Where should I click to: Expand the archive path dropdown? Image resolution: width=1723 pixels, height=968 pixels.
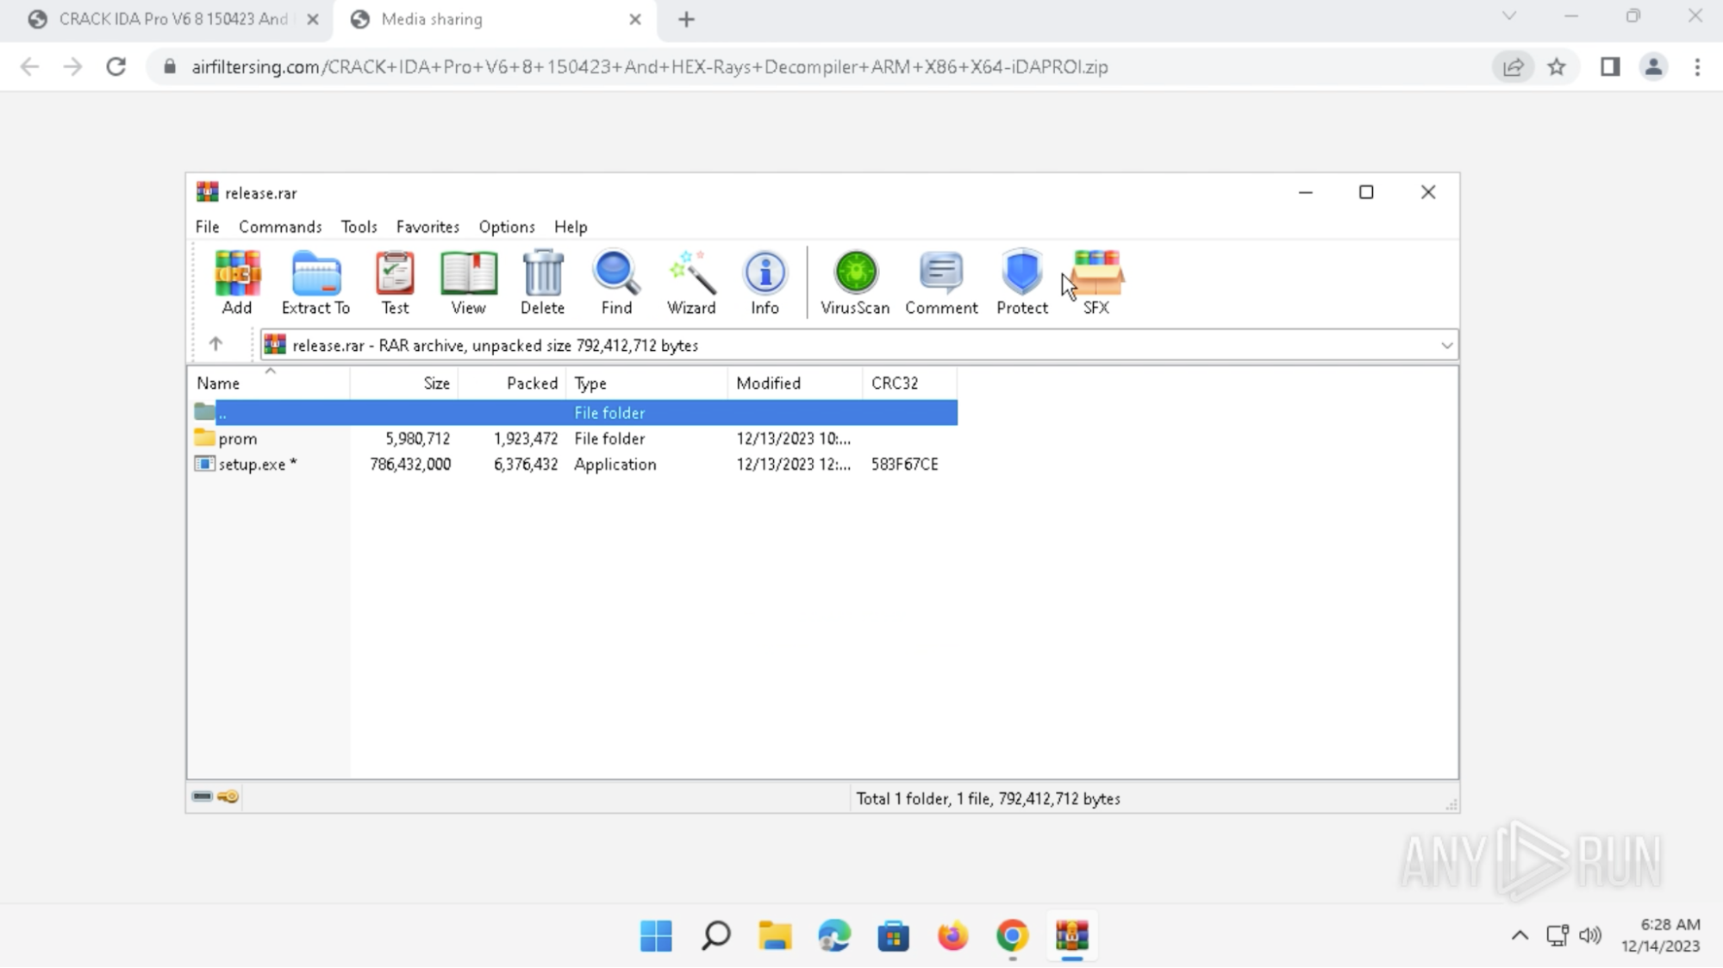1448,345
